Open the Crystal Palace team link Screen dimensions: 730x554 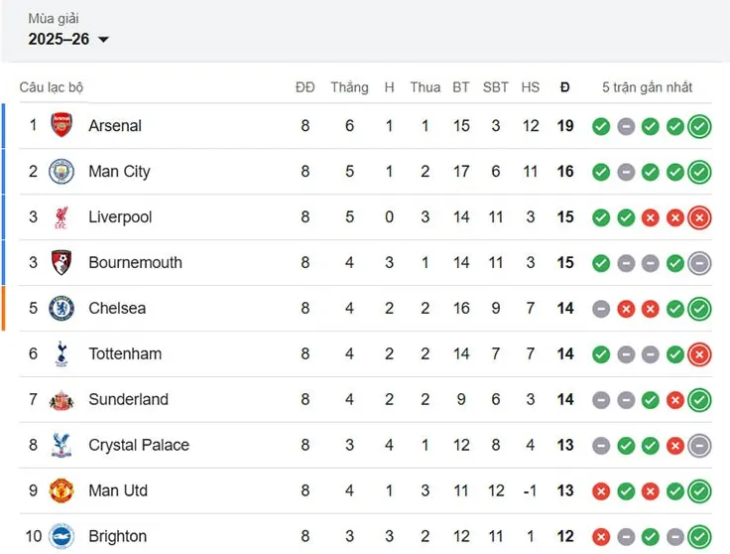(x=139, y=445)
